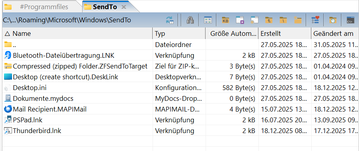The height and width of the screenshot is (151, 359).
Task: Sort by Größe Autom... column header
Action: tap(232, 34)
